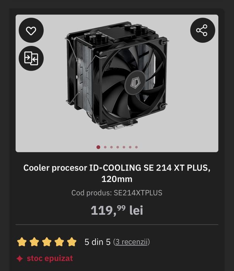This screenshot has height=271, width=234.
Task: Share this product via share icon
Action: (x=203, y=30)
